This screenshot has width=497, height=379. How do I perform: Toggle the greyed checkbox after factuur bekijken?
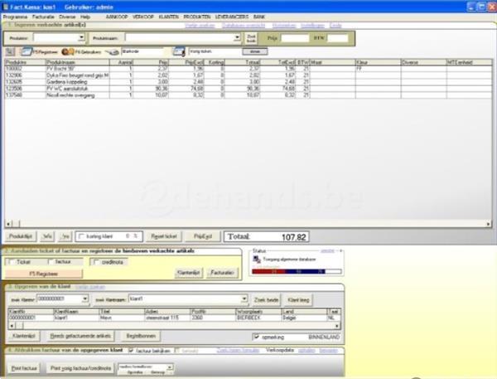[177, 351]
